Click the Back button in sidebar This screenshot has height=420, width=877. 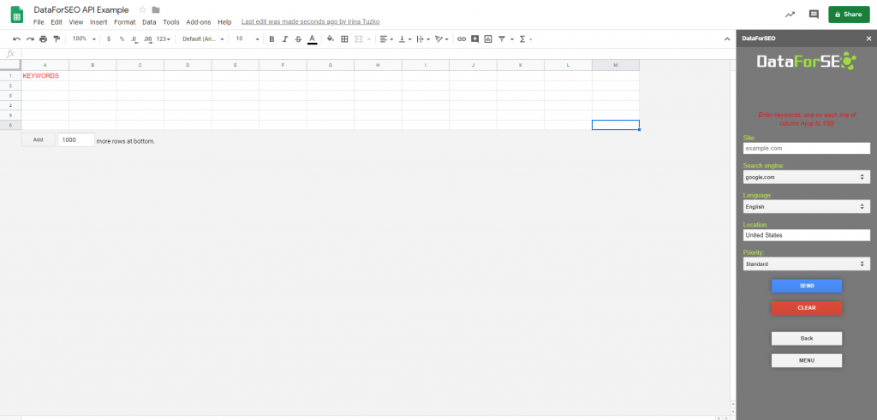[x=807, y=339]
